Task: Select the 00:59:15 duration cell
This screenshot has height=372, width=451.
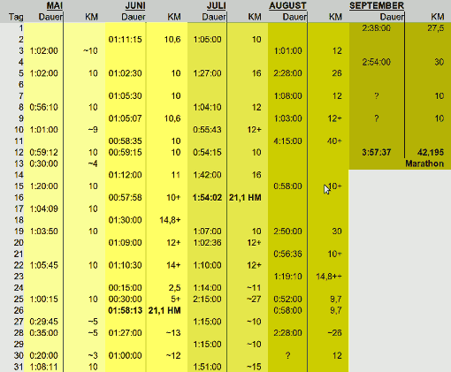Action: [x=125, y=152]
